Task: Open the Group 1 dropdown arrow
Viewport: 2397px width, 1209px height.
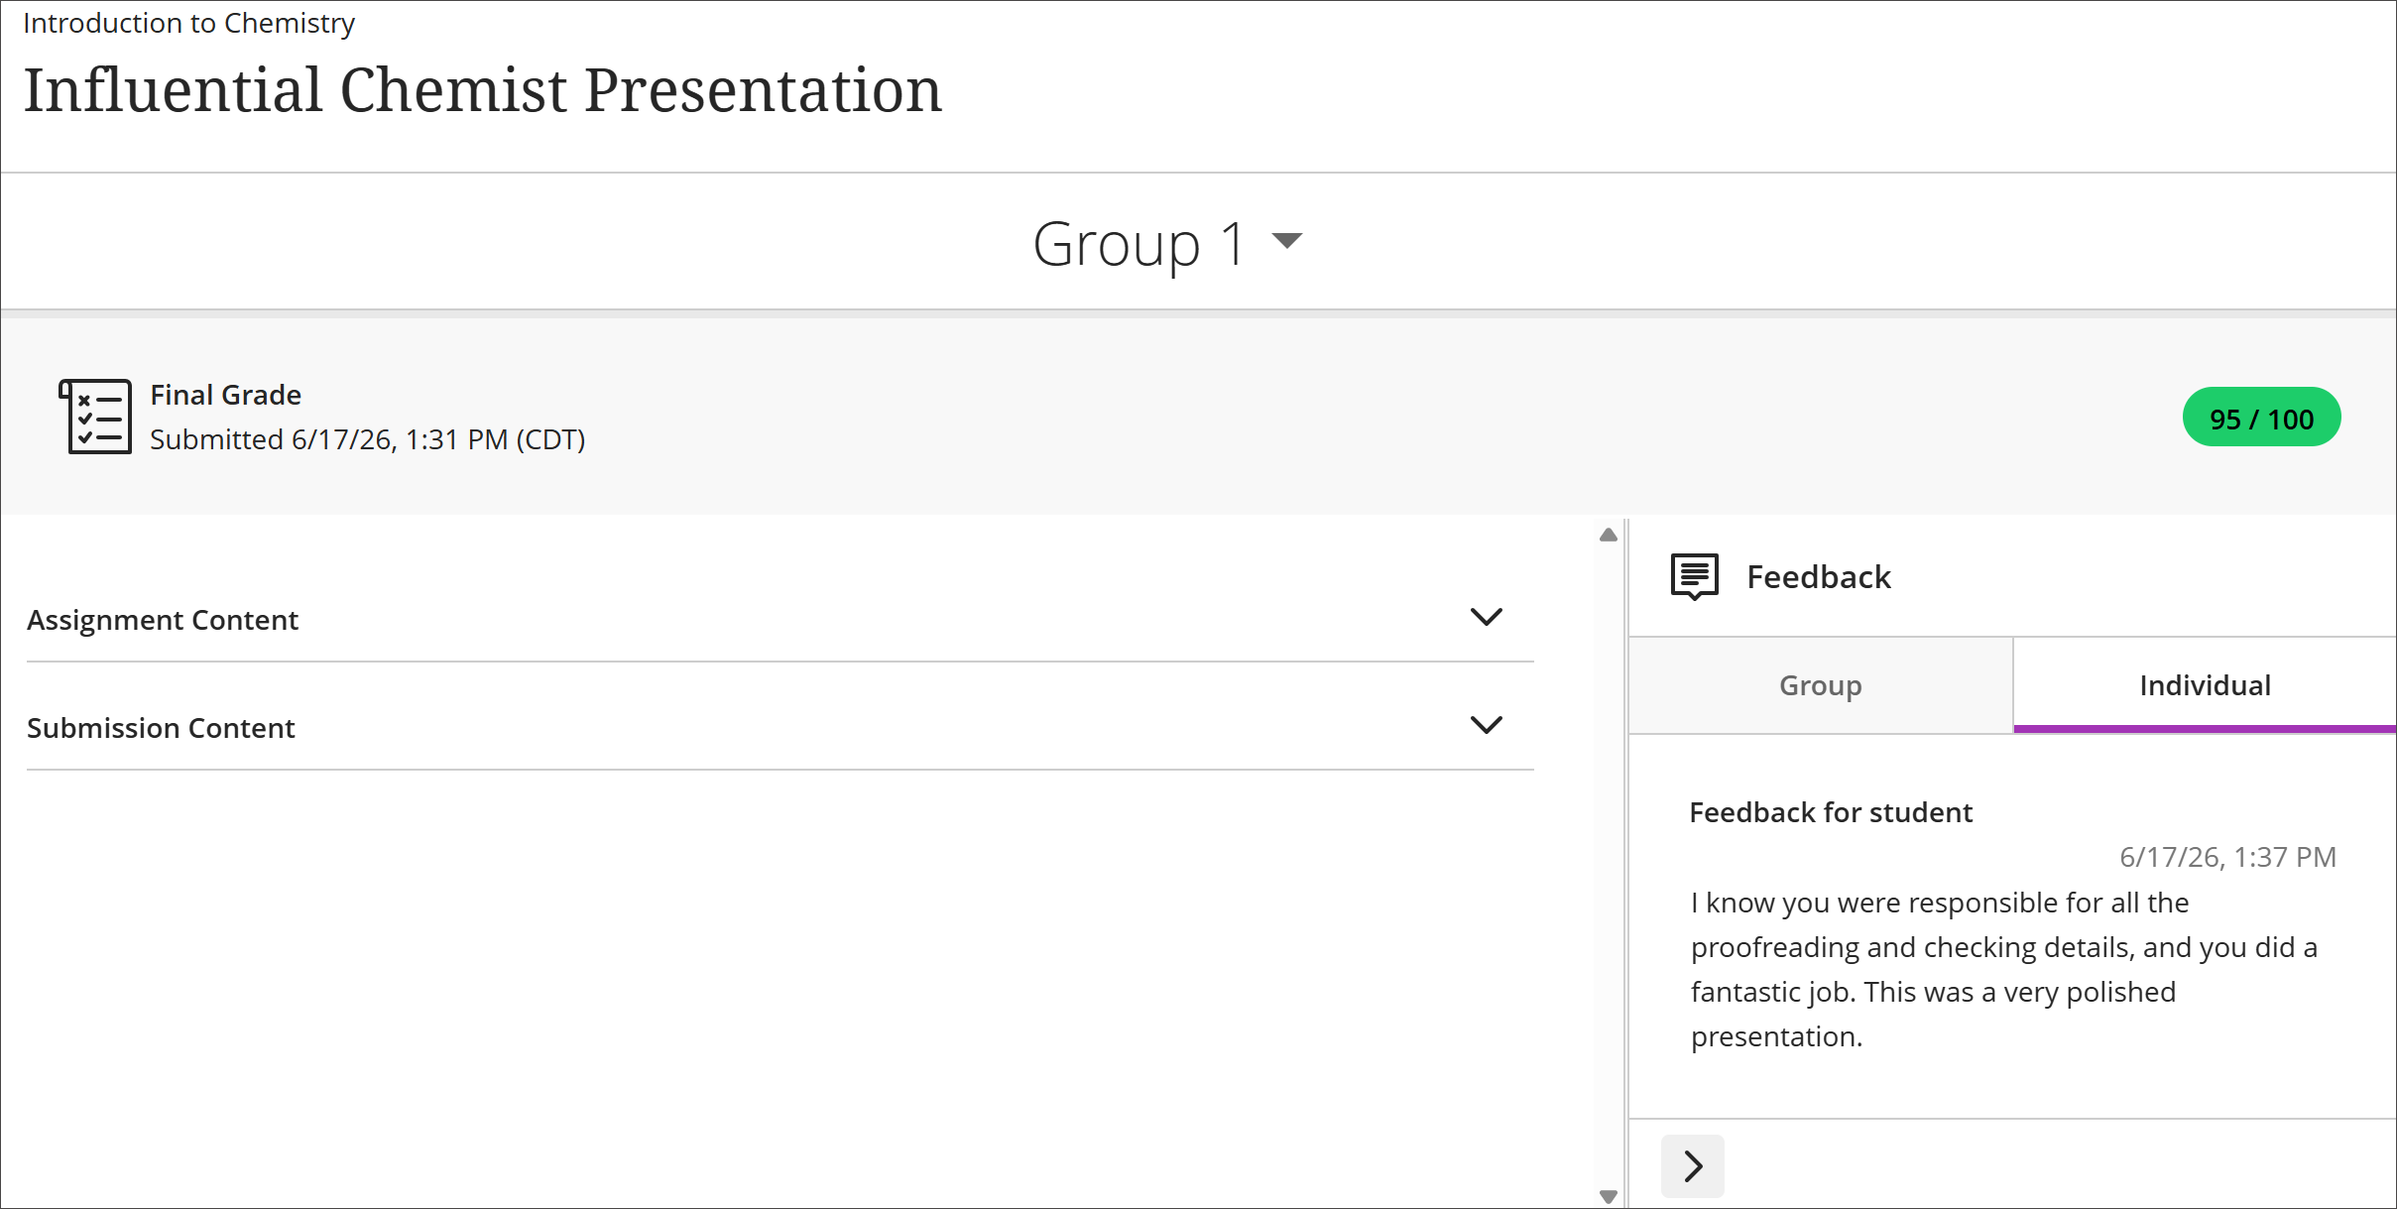Action: 1286,241
